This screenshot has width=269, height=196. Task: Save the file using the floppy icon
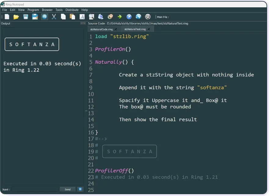click(26, 17)
